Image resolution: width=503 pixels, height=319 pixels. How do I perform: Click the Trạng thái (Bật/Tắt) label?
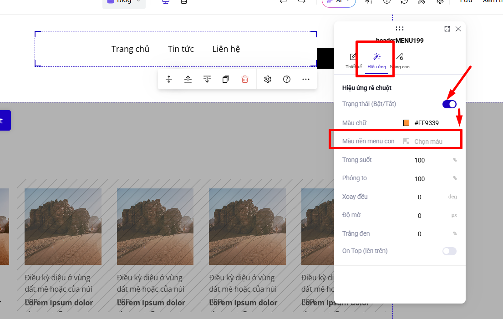(369, 104)
